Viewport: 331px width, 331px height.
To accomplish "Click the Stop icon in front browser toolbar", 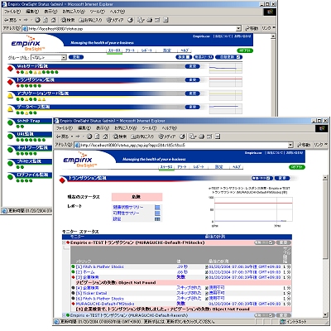I will coord(89,137).
